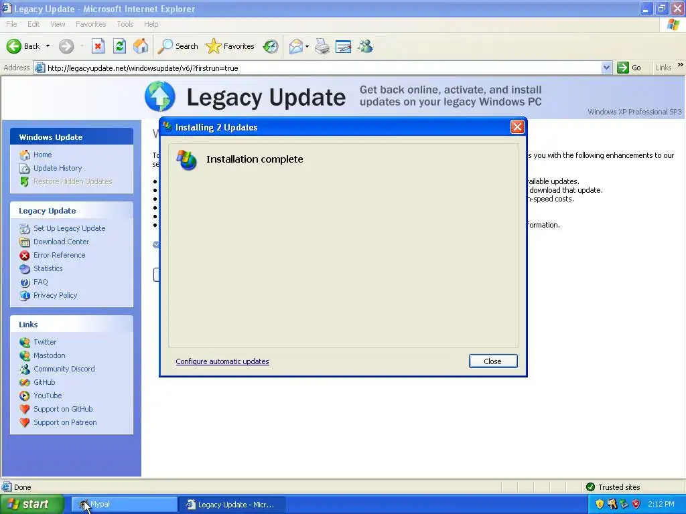
Task: Click the YouTube sidebar icon
Action: [25, 396]
